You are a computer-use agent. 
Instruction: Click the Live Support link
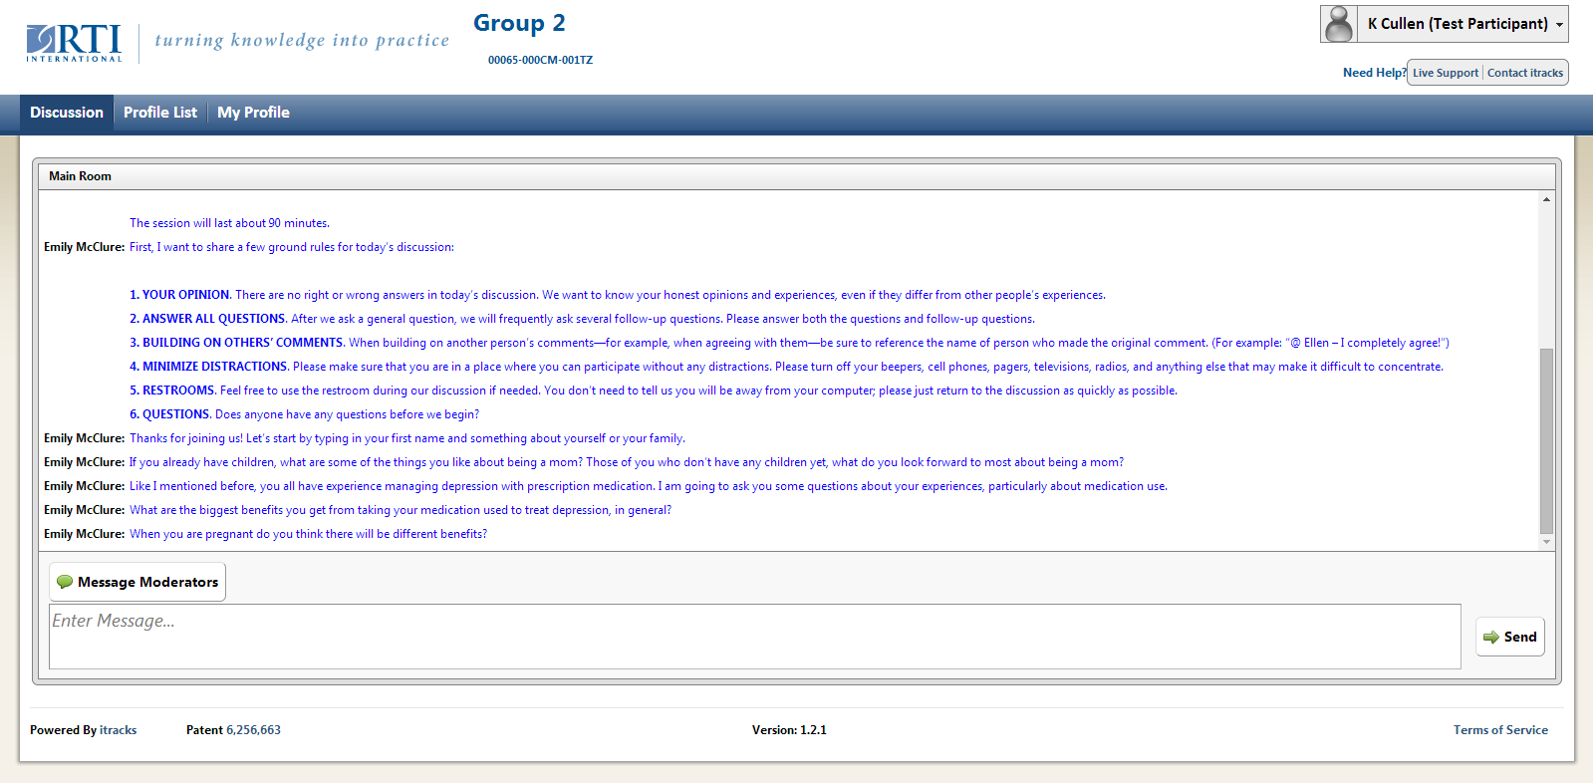coord(1445,73)
